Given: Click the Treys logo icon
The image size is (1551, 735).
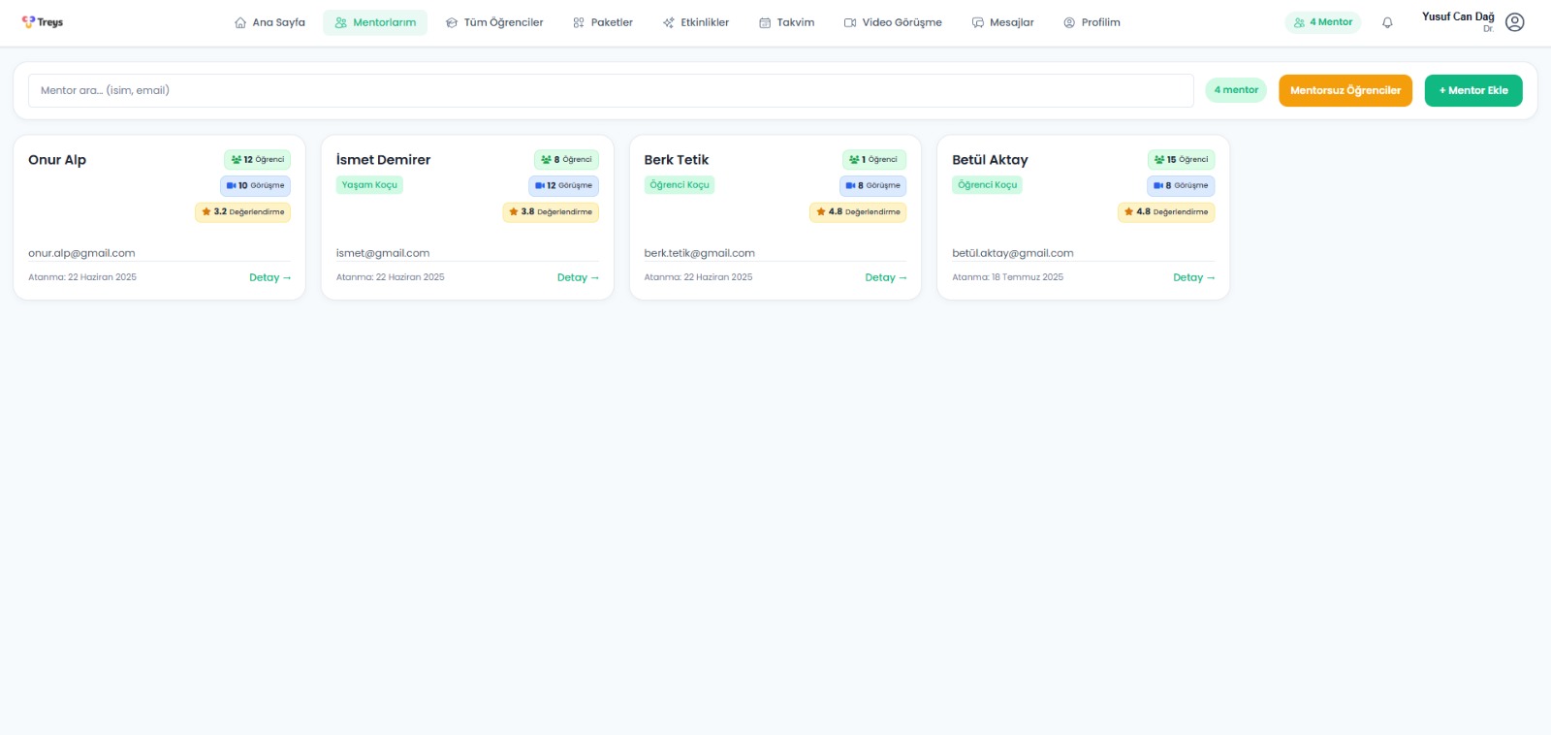Looking at the screenshot, I should point(29,22).
